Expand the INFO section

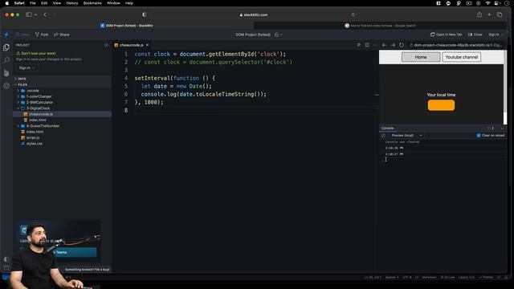pos(21,79)
